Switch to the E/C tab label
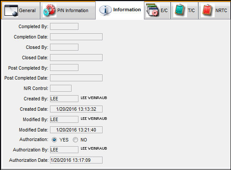The width and height of the screenshot is (231, 170). [x=164, y=10]
